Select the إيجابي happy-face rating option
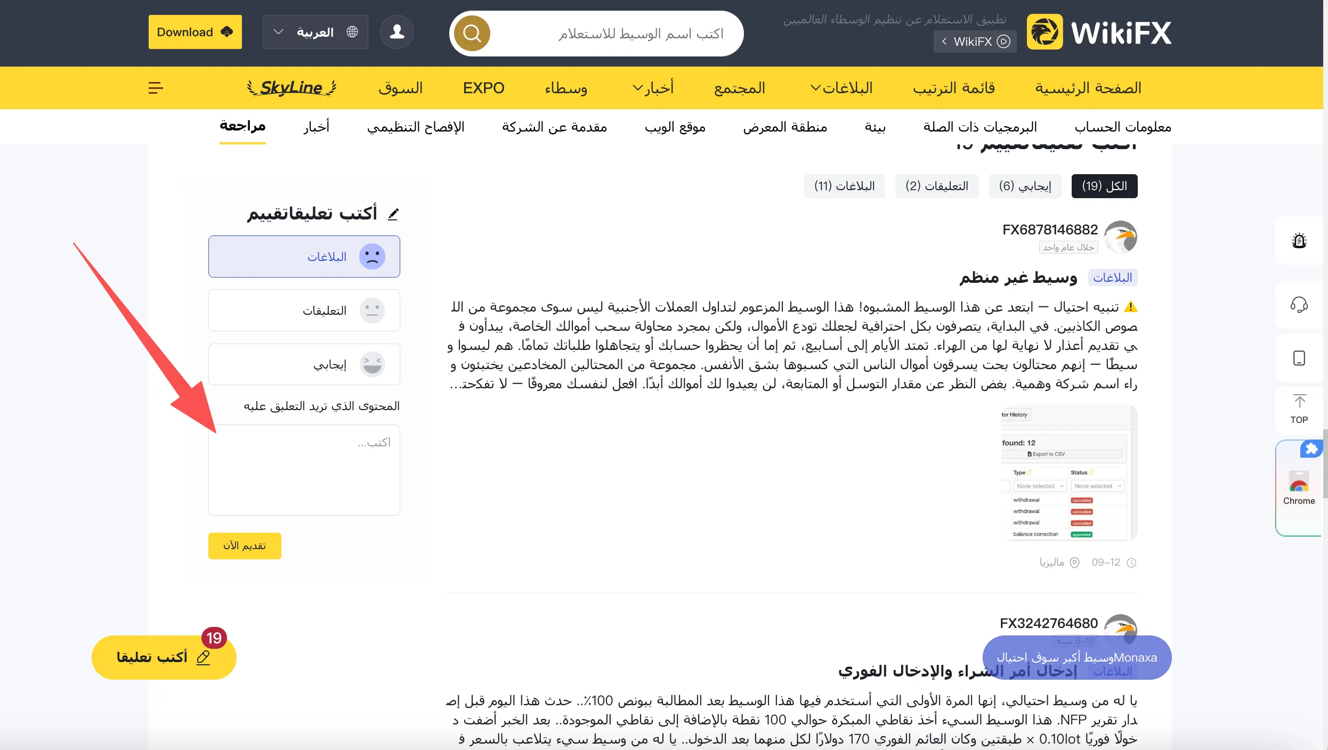 pyautogui.click(x=304, y=364)
